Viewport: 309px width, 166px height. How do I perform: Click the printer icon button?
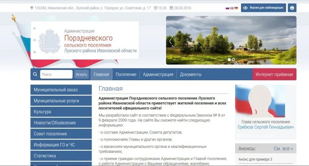coord(292,8)
